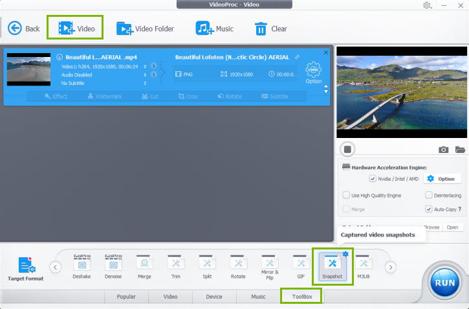Move the video item down in the list
469x309 pixels.
pyautogui.click(x=326, y=91)
